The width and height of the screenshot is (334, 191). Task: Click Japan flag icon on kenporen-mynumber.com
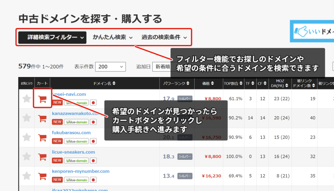coord(93,180)
